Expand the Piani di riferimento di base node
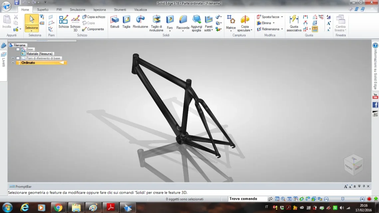Viewport: 379px width, 213px height. pos(13,58)
